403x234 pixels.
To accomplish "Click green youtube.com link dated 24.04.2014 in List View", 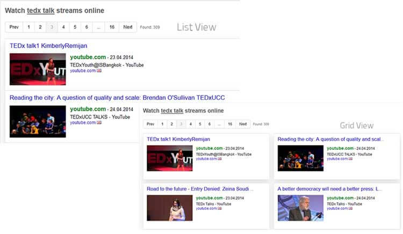I will pos(88,109).
